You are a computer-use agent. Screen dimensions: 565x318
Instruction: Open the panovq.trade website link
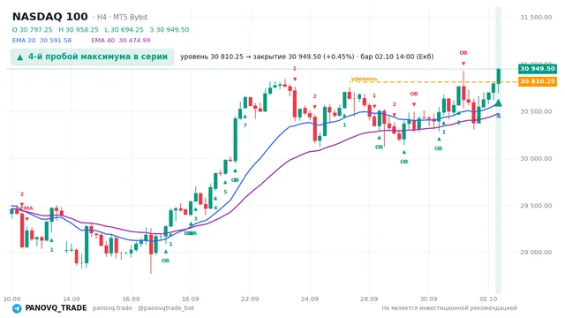pos(112,308)
